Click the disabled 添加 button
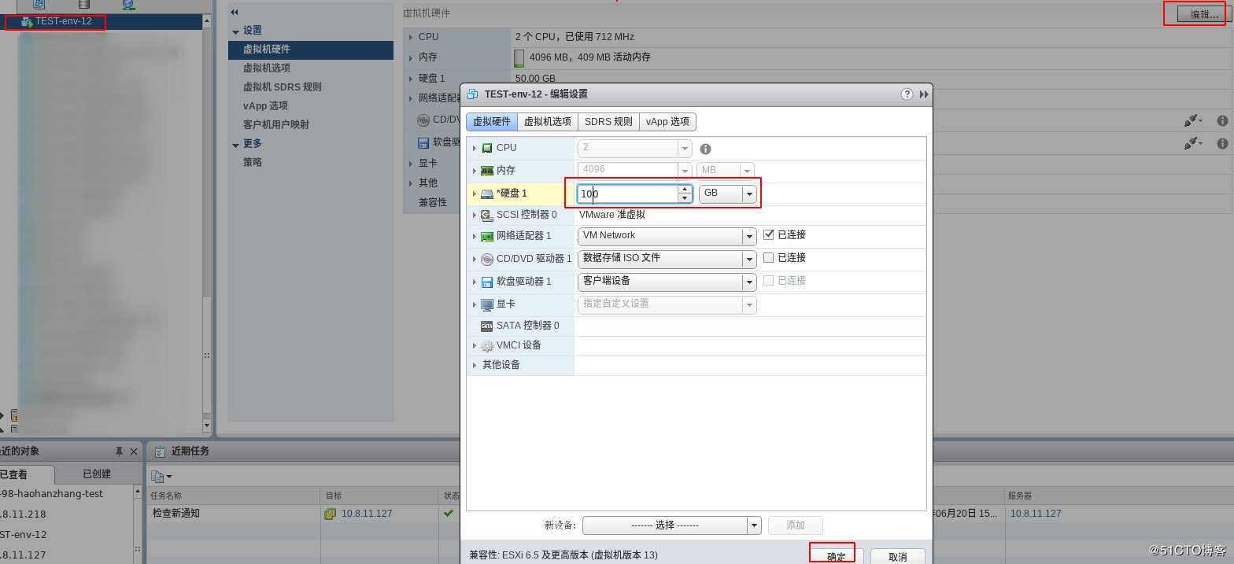The image size is (1234, 564). [796, 525]
